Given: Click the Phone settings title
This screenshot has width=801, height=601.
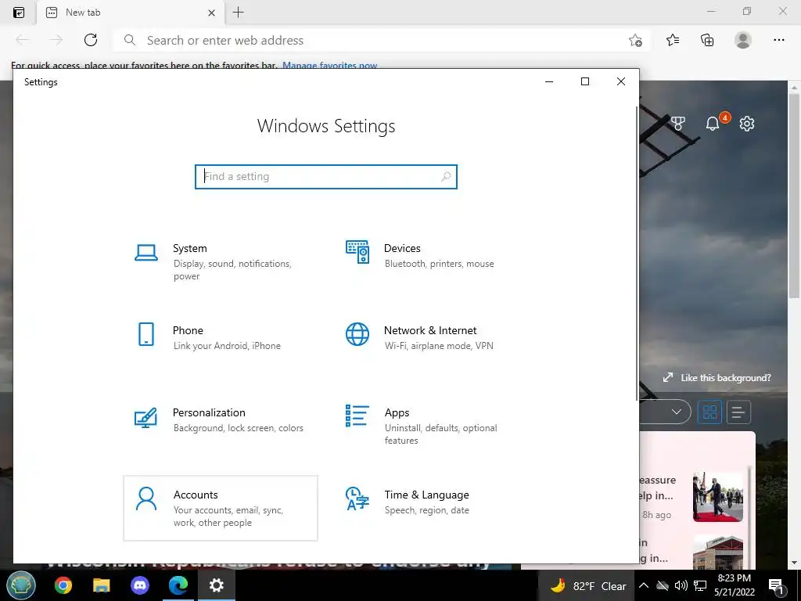Looking at the screenshot, I should (x=188, y=331).
